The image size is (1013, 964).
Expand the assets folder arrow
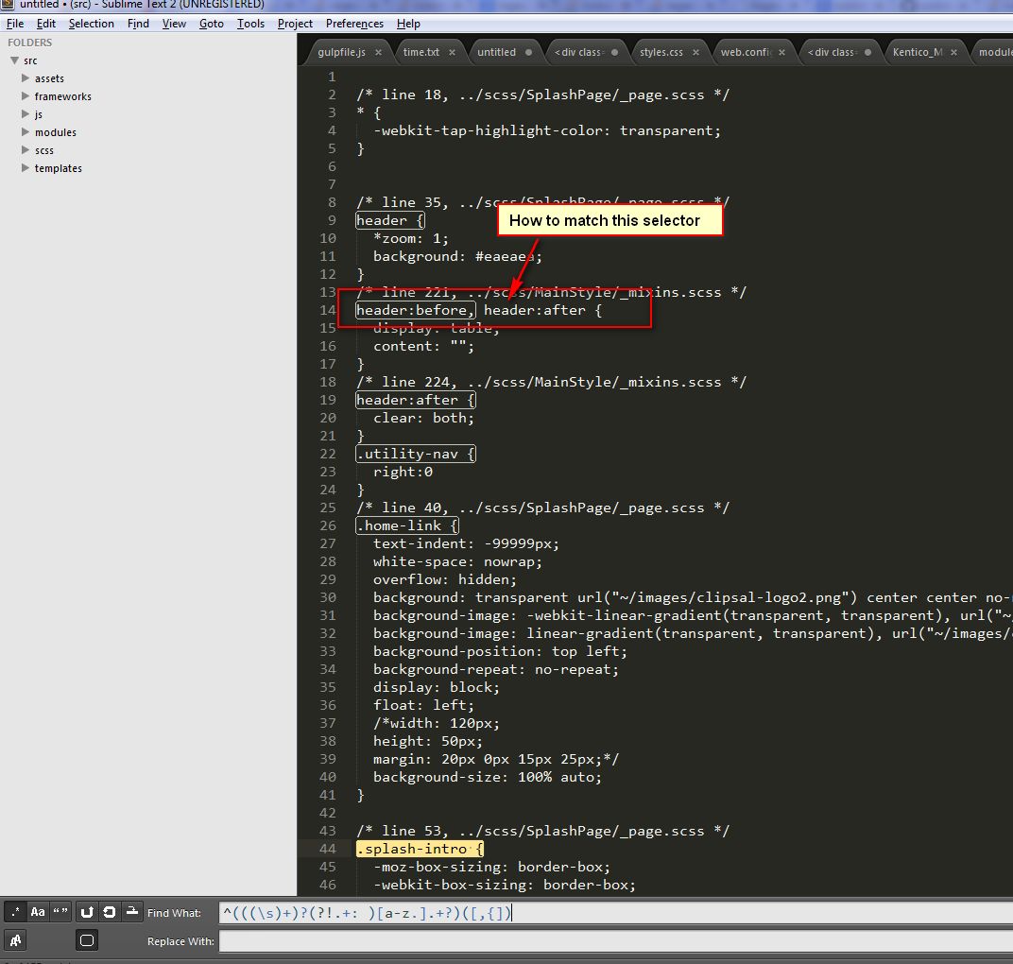pyautogui.click(x=26, y=78)
